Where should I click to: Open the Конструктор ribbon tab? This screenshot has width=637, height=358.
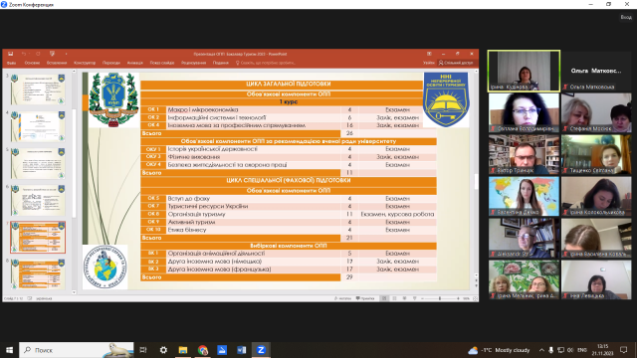point(85,63)
